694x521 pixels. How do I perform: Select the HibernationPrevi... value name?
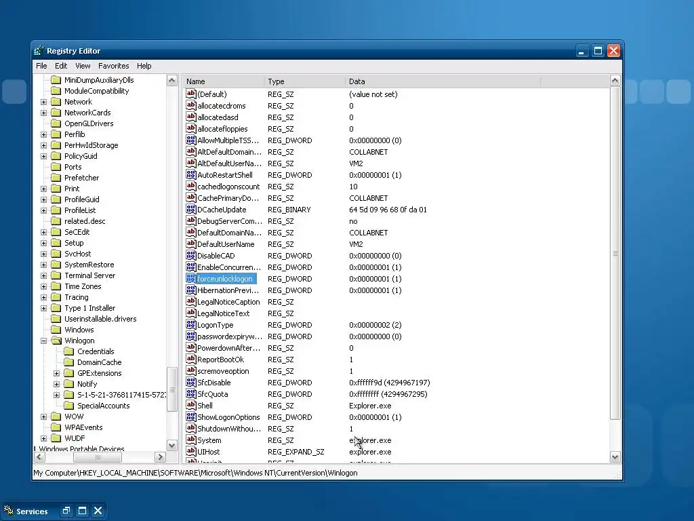pos(228,290)
